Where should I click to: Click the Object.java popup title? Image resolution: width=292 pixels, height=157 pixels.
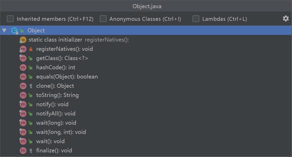point(147,6)
